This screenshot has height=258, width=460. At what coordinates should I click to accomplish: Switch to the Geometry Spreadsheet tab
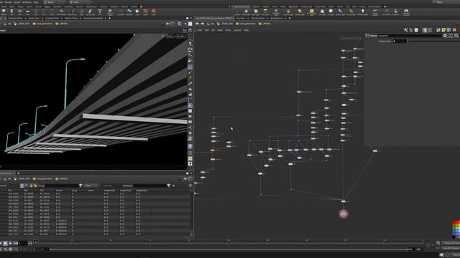pyautogui.click(x=93, y=18)
